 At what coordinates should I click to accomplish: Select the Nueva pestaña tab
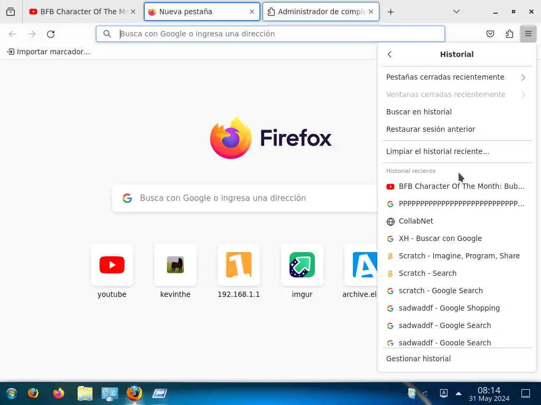(202, 12)
